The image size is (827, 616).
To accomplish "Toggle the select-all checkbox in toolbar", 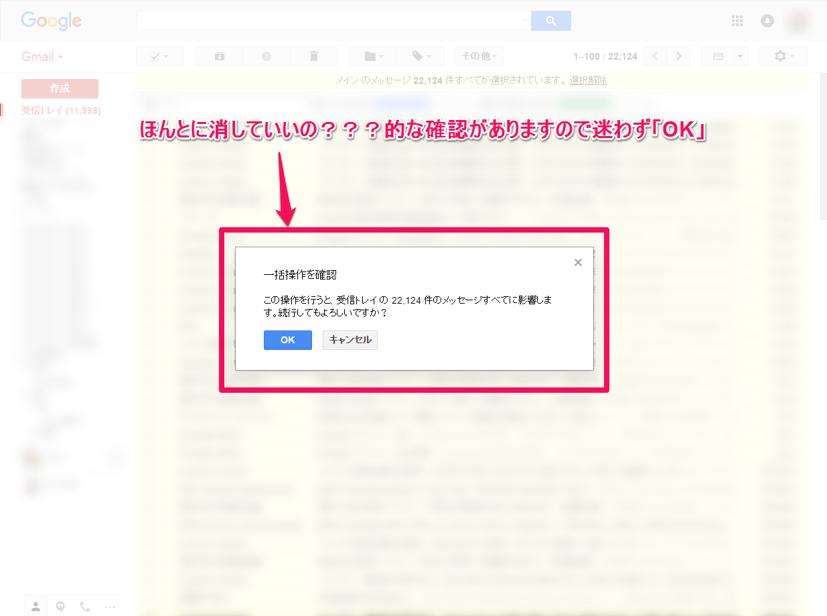I will pyautogui.click(x=155, y=56).
